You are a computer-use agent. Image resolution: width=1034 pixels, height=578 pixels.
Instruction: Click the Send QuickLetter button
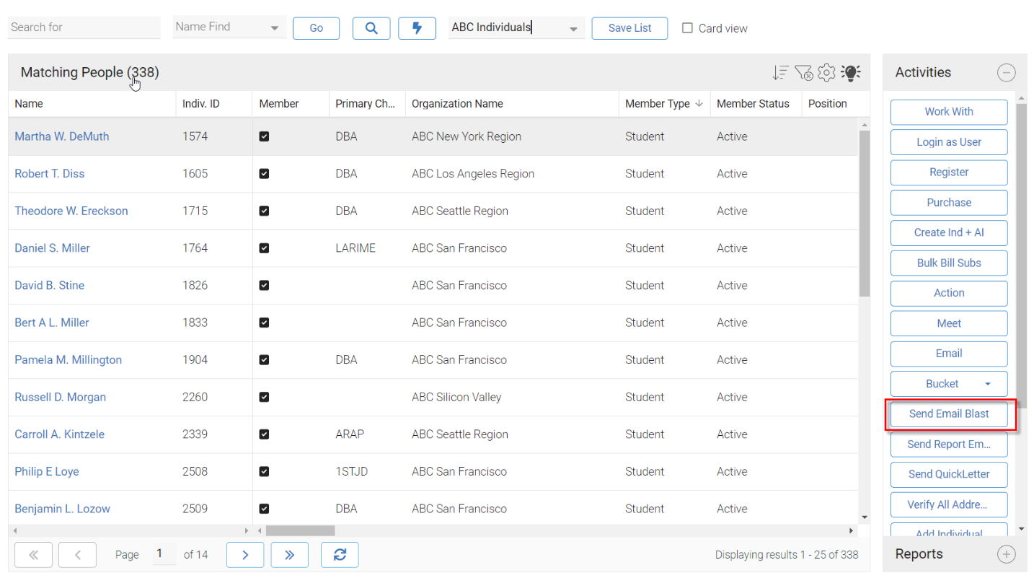pos(949,474)
